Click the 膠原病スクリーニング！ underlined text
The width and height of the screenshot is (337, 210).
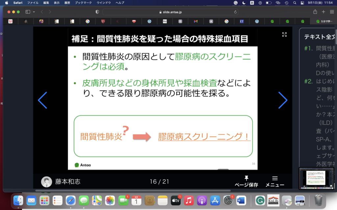204,136
